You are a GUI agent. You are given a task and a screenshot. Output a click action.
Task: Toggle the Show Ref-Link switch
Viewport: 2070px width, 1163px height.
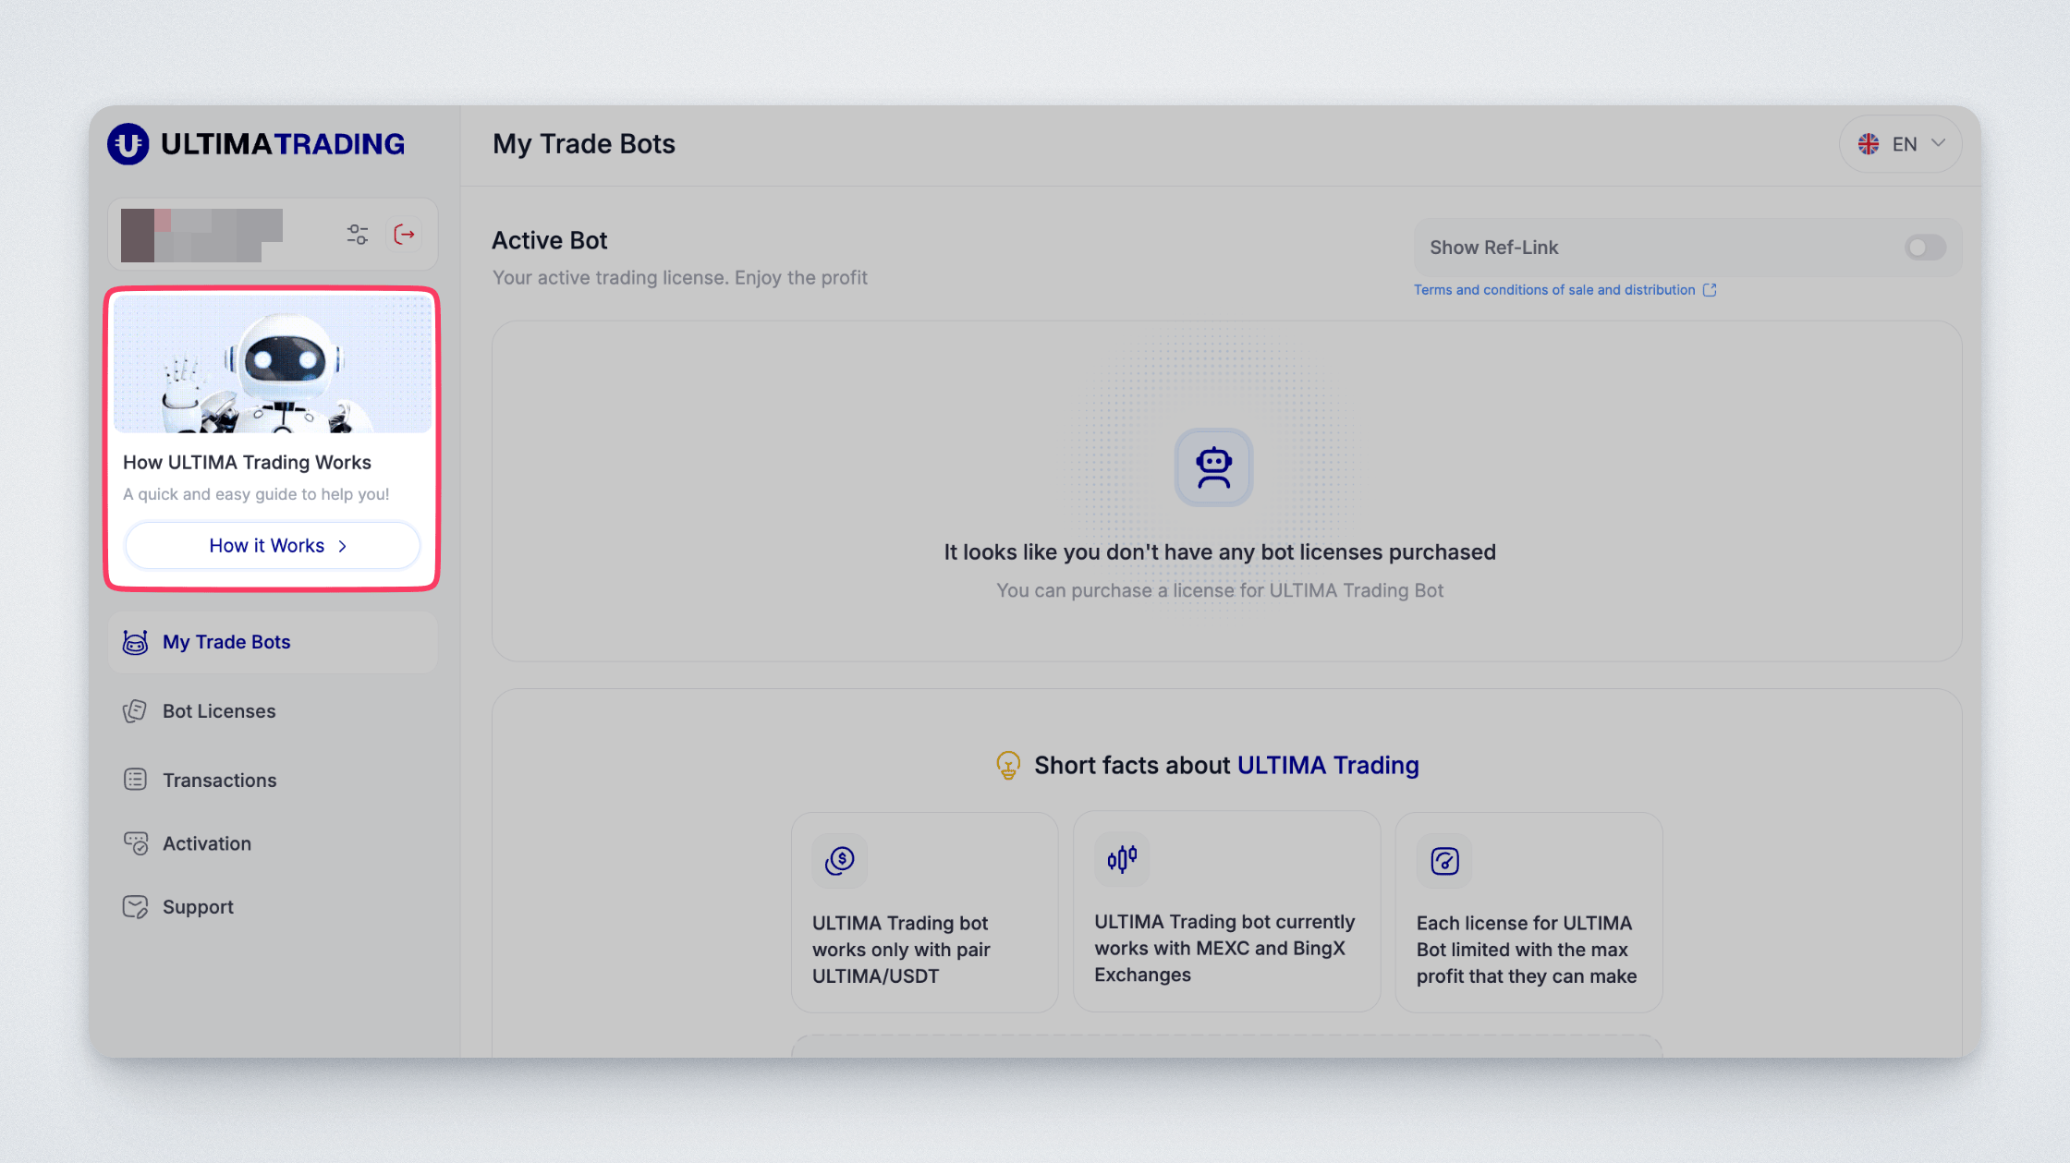pyautogui.click(x=1925, y=248)
